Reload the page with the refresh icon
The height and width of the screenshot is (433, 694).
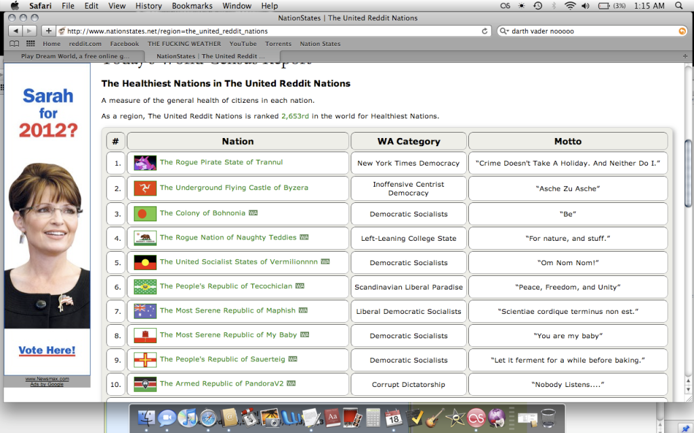tap(485, 31)
